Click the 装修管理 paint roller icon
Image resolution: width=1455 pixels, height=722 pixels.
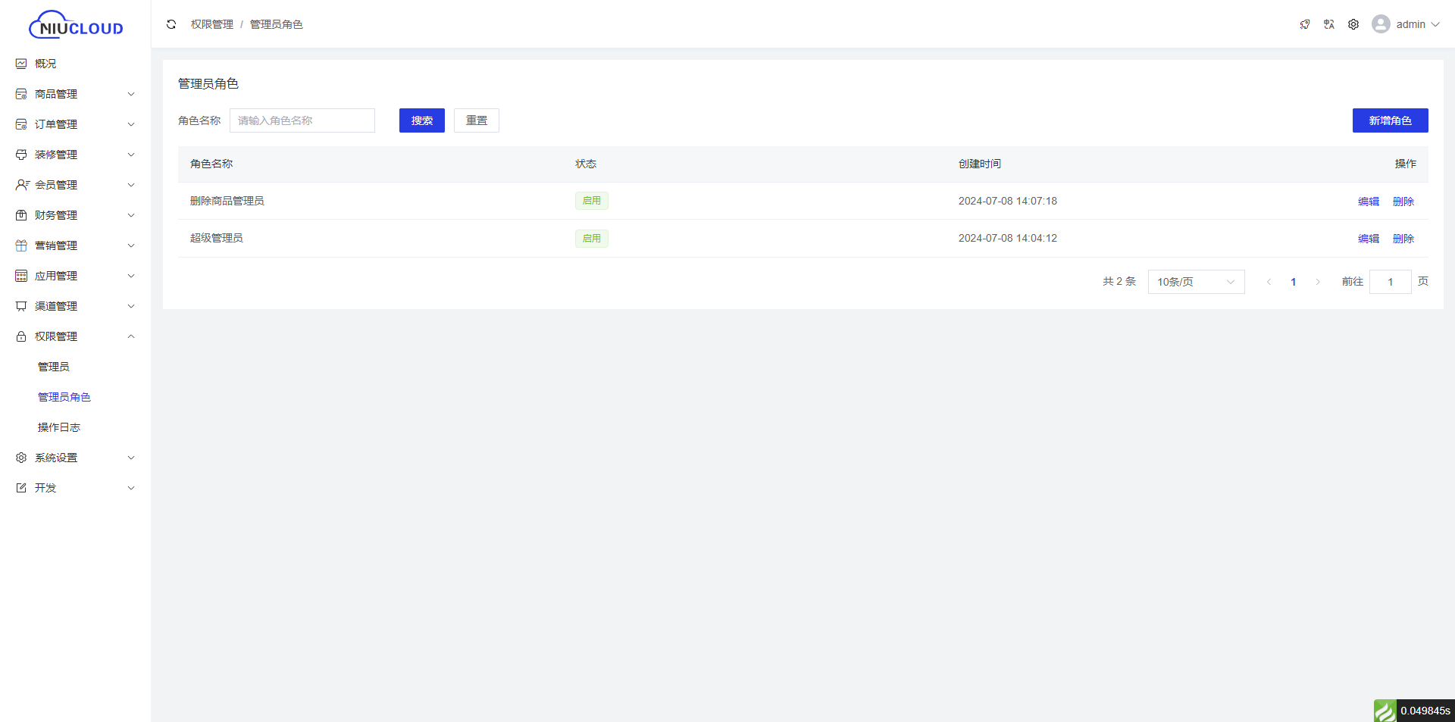21,155
